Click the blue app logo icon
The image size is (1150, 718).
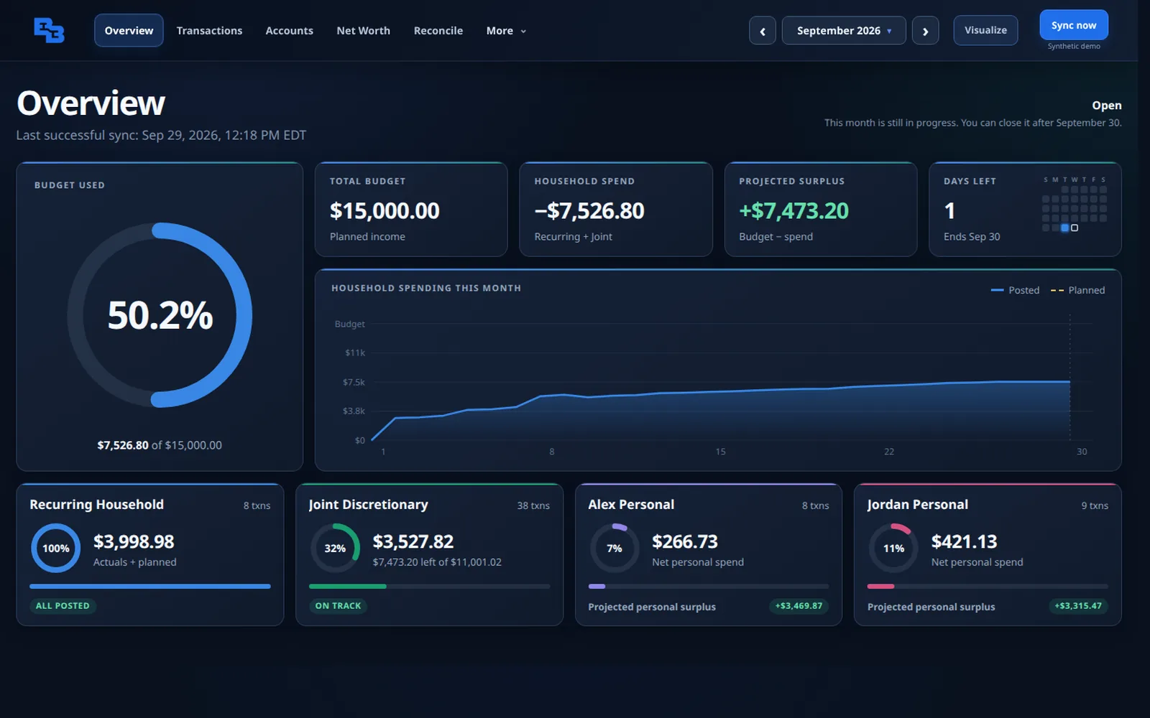49,30
